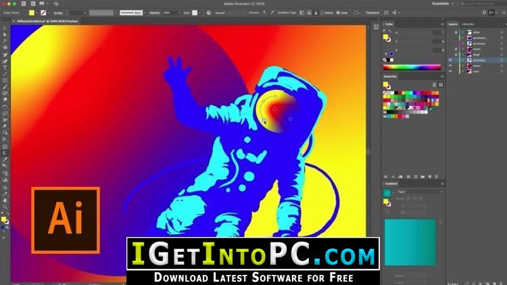This screenshot has width=507, height=285.
Task: Expand the other layer's disclosure arrow
Action: tap(462, 32)
